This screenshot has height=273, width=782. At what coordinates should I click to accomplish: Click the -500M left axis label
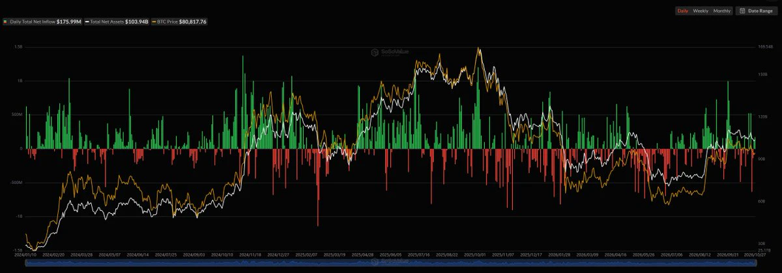click(17, 183)
